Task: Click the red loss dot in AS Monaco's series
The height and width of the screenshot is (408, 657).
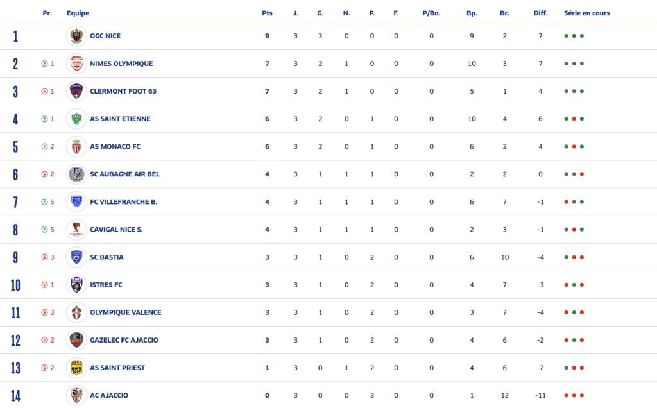Action: [x=574, y=147]
